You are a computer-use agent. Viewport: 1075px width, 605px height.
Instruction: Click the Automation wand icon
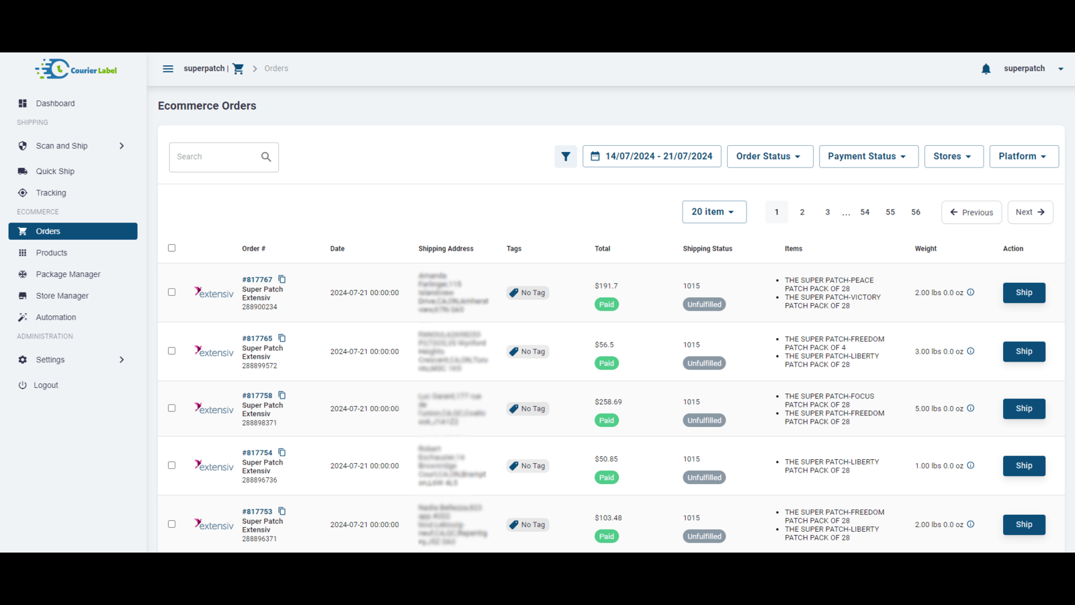[23, 317]
